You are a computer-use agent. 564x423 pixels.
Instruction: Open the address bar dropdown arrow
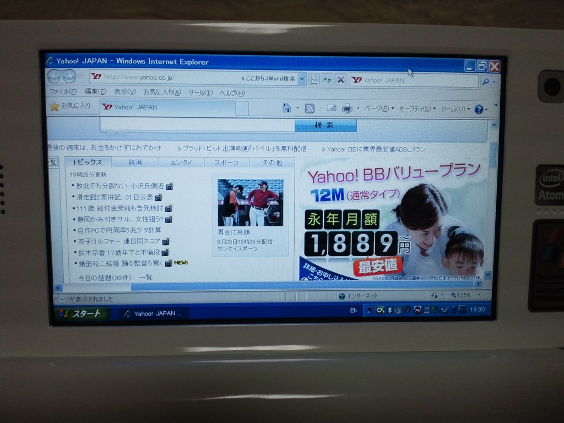click(302, 79)
